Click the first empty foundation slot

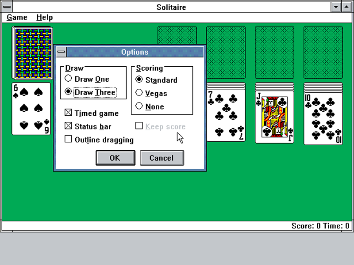pos(177,35)
